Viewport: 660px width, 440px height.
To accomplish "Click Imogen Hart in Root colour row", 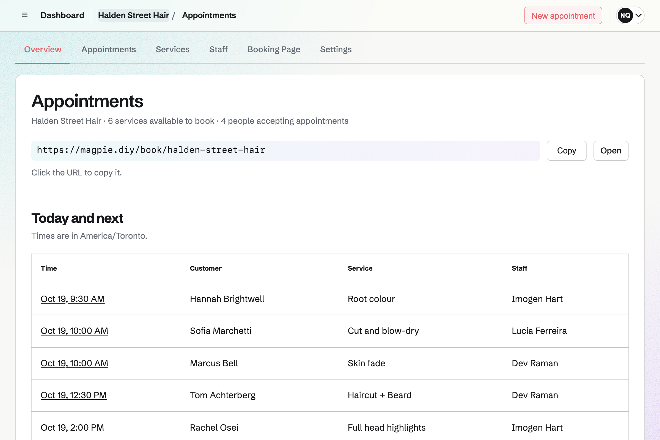I will pyautogui.click(x=537, y=299).
